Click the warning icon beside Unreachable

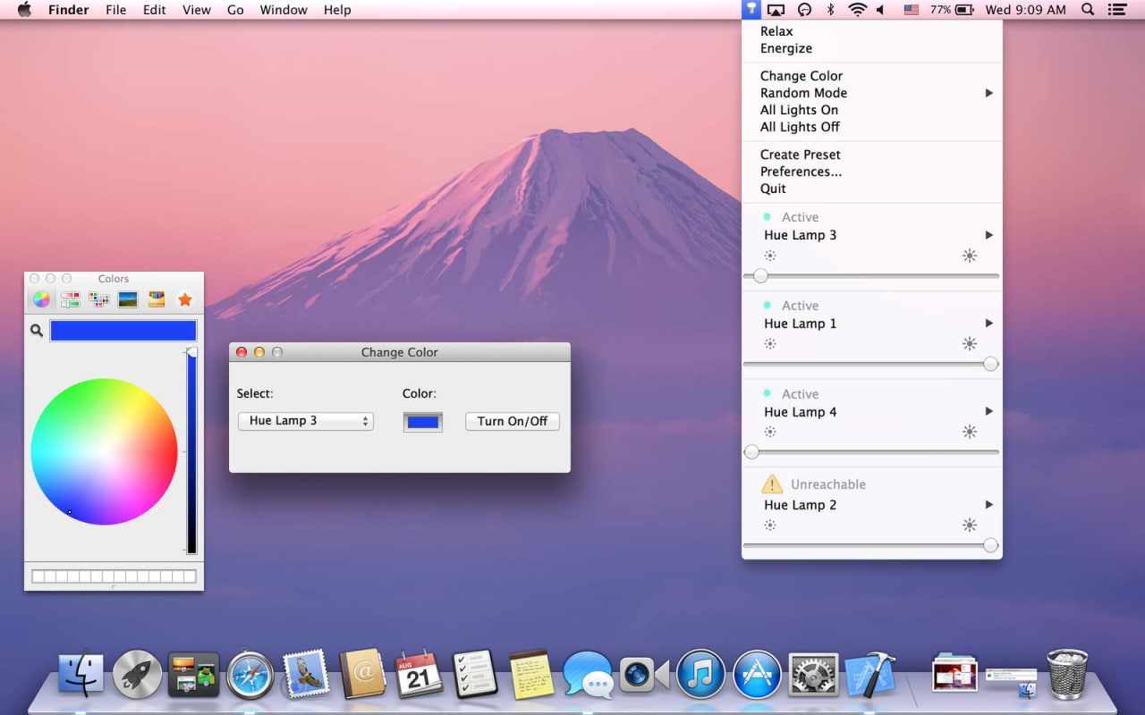[771, 484]
